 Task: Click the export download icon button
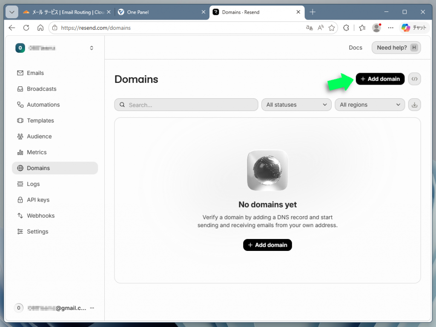pyautogui.click(x=414, y=105)
